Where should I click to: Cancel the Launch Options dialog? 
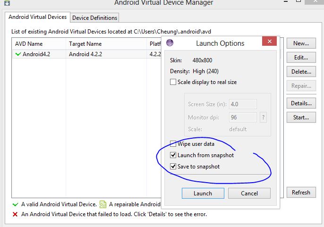coord(249,193)
